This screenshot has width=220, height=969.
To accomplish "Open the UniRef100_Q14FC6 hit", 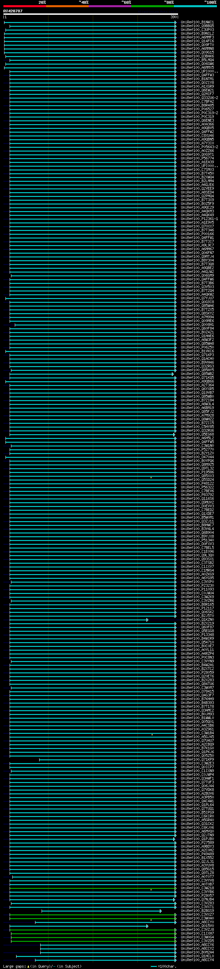I will 197,41.
